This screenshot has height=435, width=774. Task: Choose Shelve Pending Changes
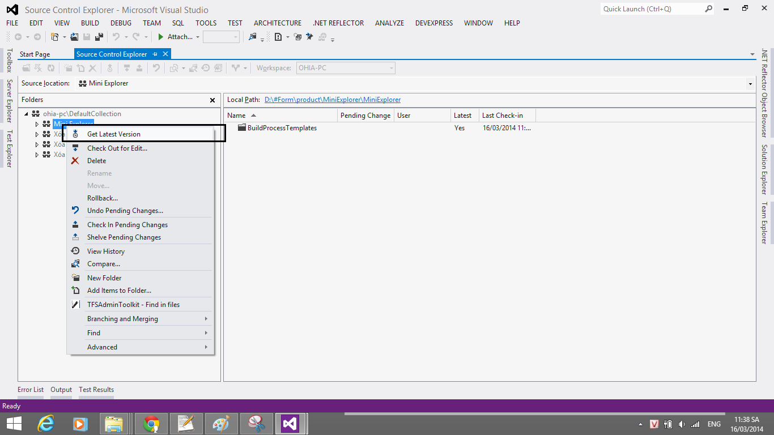tap(141, 237)
